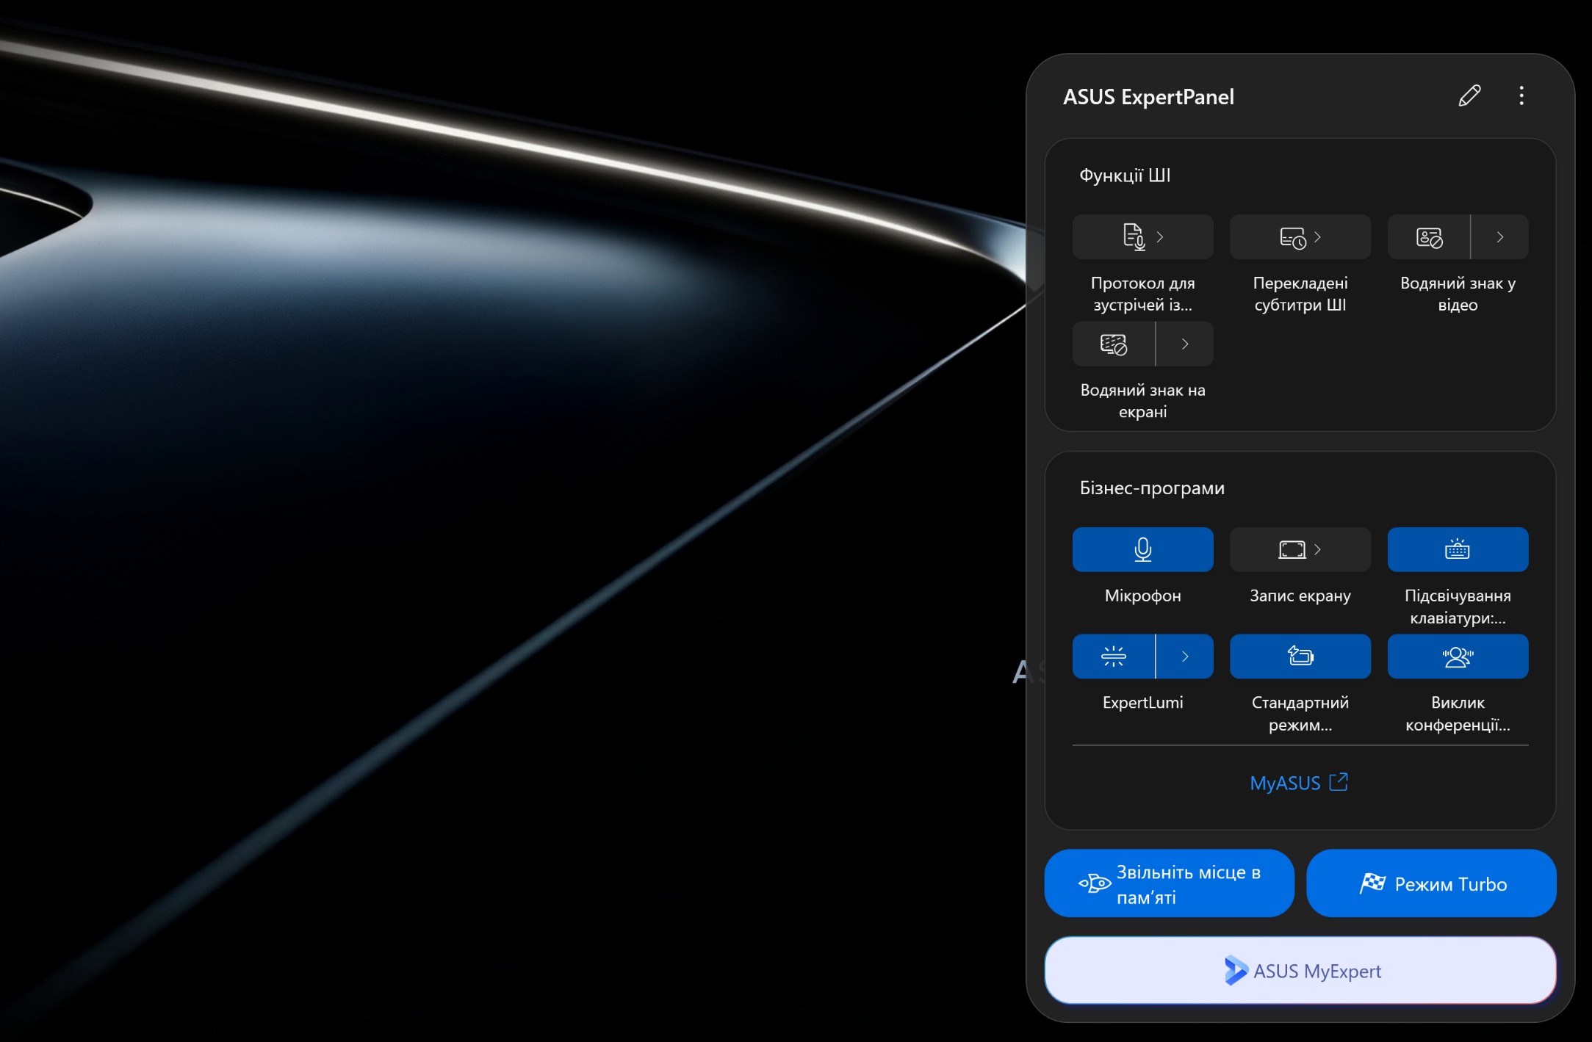Toggle the video watermark (Водяний знак у відео) icon
Image resolution: width=1592 pixels, height=1042 pixels.
coord(1429,237)
